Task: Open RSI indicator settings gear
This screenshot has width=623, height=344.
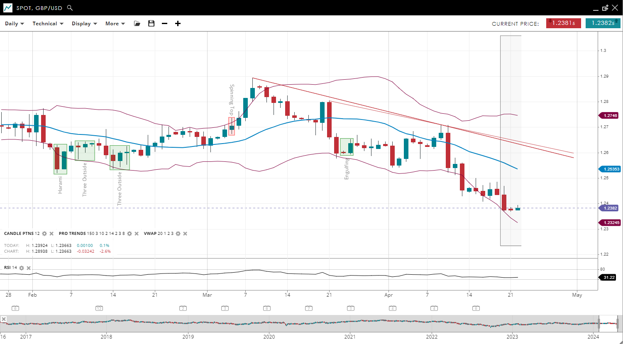Action: [x=22, y=268]
